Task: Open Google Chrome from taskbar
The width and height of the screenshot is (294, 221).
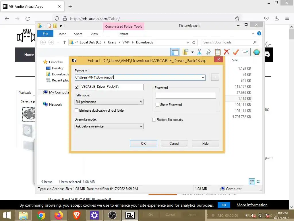Action: (41, 215)
